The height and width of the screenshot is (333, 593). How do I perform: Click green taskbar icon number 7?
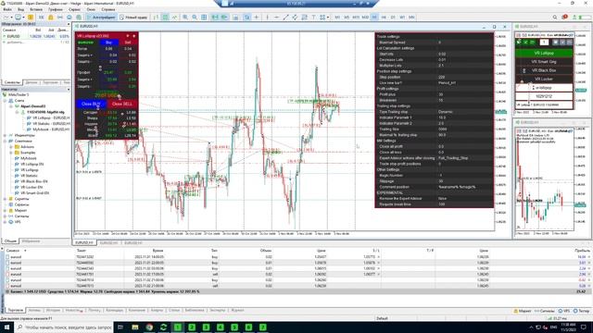tap(263, 327)
